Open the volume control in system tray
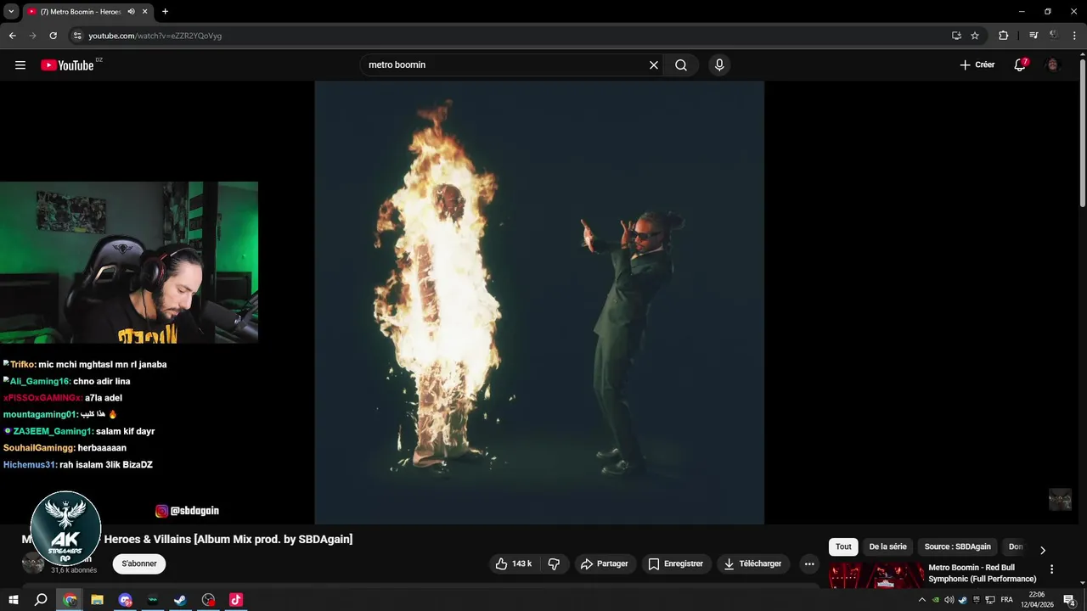This screenshot has height=611, width=1087. (x=949, y=600)
